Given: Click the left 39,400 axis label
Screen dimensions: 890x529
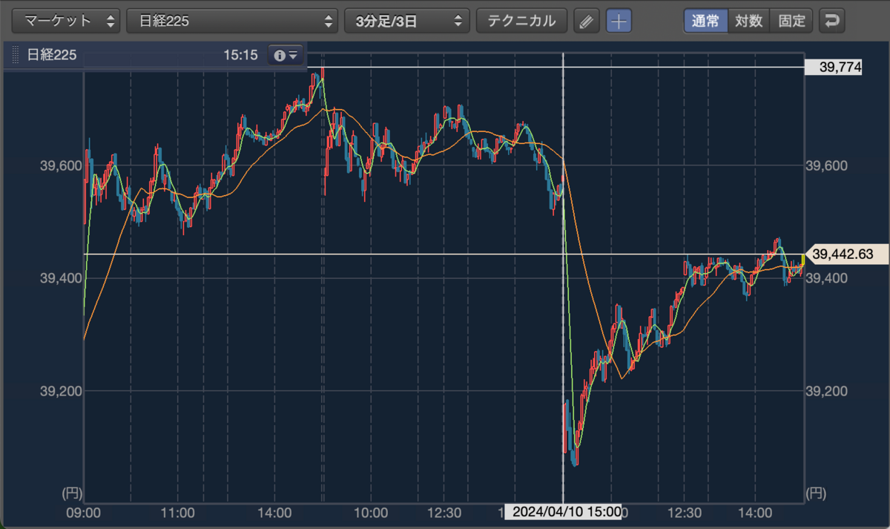Looking at the screenshot, I should (59, 278).
